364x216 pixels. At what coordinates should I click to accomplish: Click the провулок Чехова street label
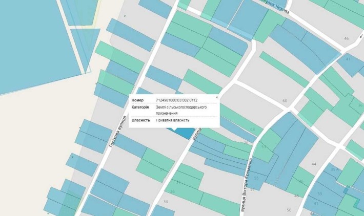pos(273,7)
